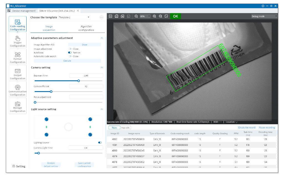Click the left green light bar indicator
This screenshot has width=284, height=177.
[x=47, y=127]
